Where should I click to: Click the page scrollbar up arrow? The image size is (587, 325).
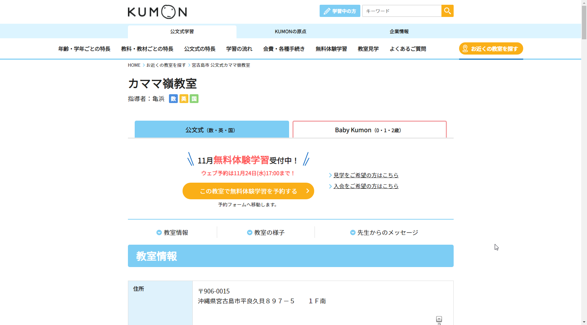[584, 2]
